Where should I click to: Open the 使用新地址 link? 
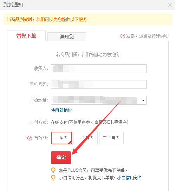pos(61,110)
